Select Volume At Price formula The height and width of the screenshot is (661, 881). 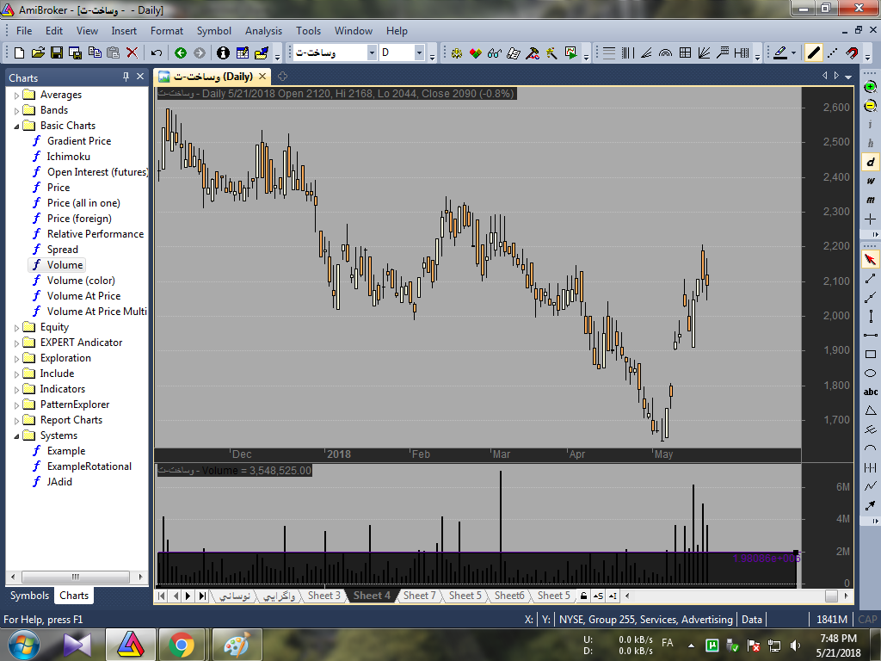click(x=83, y=296)
